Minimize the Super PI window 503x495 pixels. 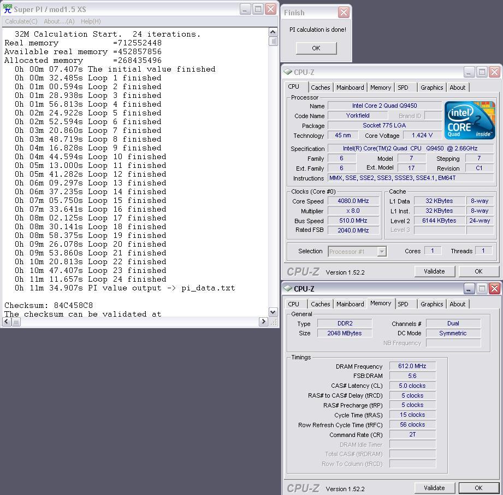tap(245, 9)
